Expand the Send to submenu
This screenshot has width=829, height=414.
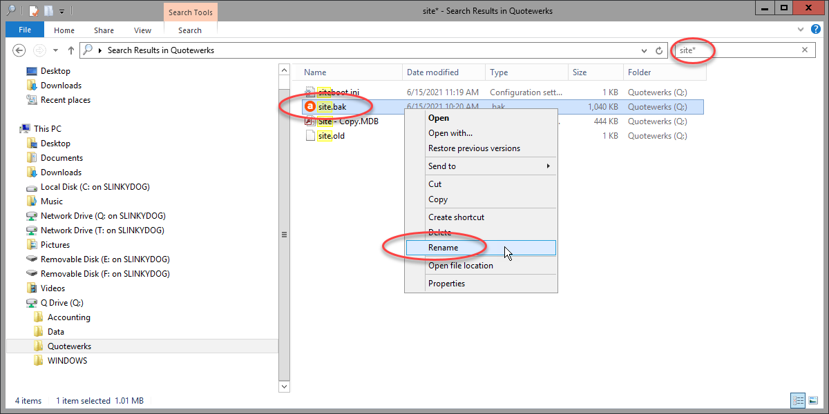[x=481, y=166]
